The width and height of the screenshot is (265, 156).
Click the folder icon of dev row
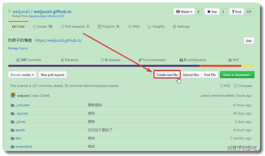click(13, 138)
